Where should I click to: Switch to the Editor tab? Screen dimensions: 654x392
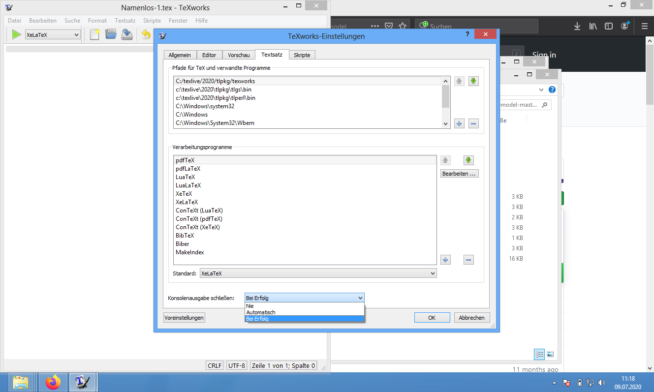coord(209,55)
